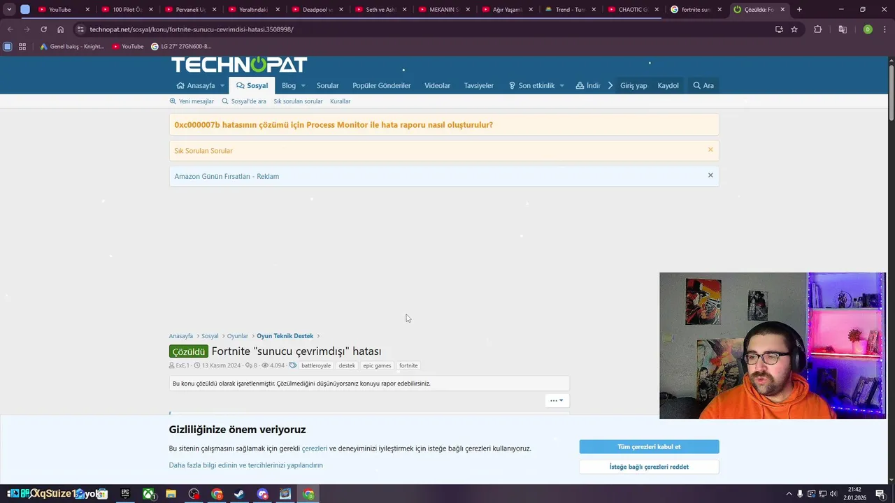The height and width of the screenshot is (503, 895).
Task: Open Sık sorulan sorular sub-nav link
Action: point(298,101)
